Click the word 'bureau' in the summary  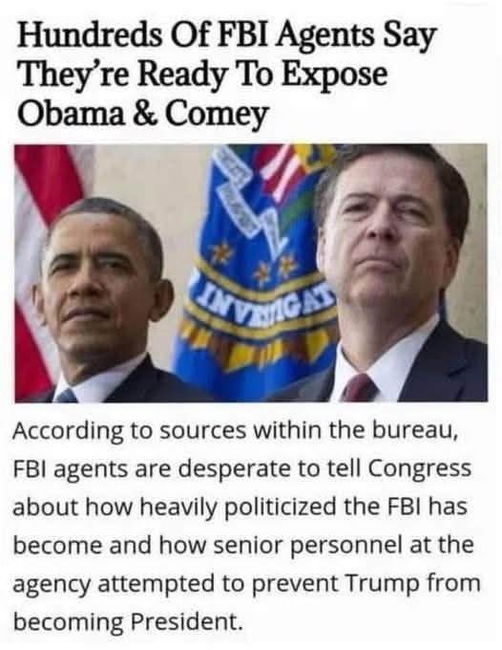point(414,431)
